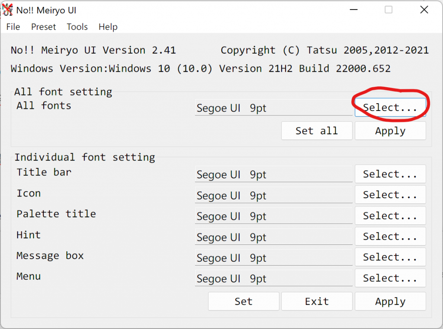Click the Set all button
This screenshot has width=443, height=329.
(317, 131)
